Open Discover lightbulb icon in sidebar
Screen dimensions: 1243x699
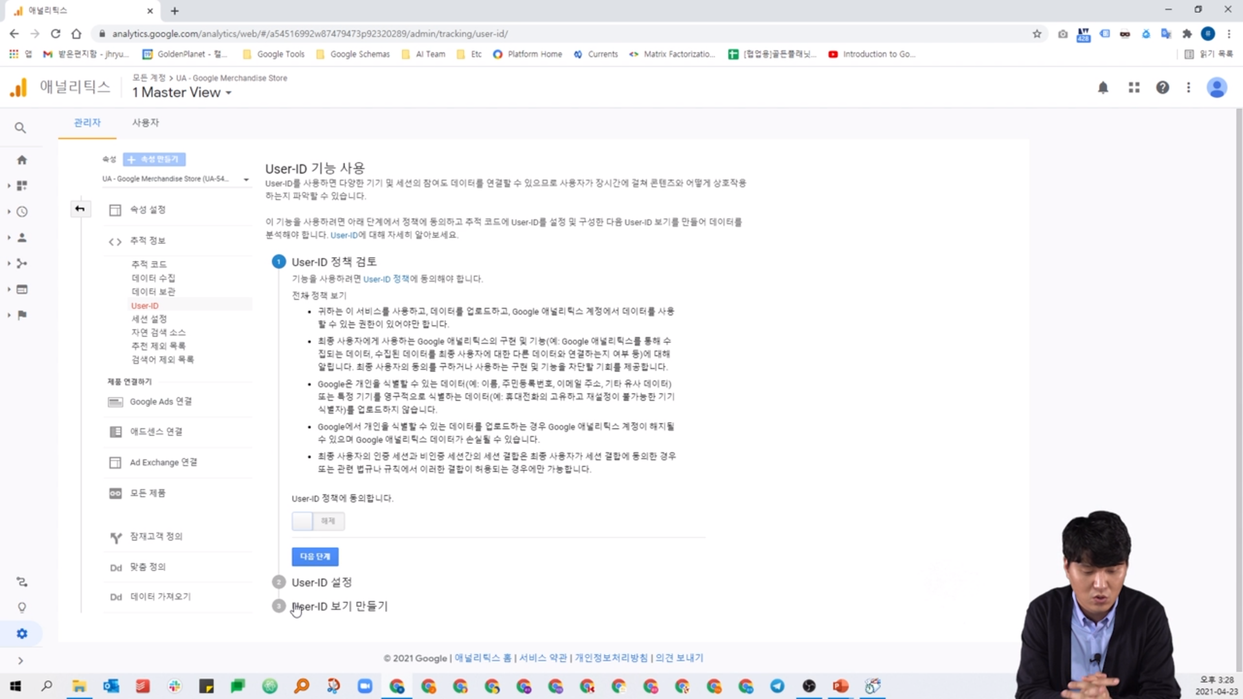click(22, 608)
